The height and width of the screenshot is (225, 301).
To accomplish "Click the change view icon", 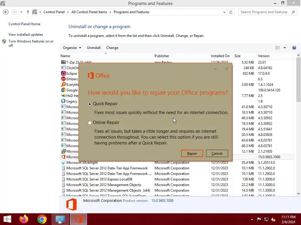I will (x=277, y=48).
